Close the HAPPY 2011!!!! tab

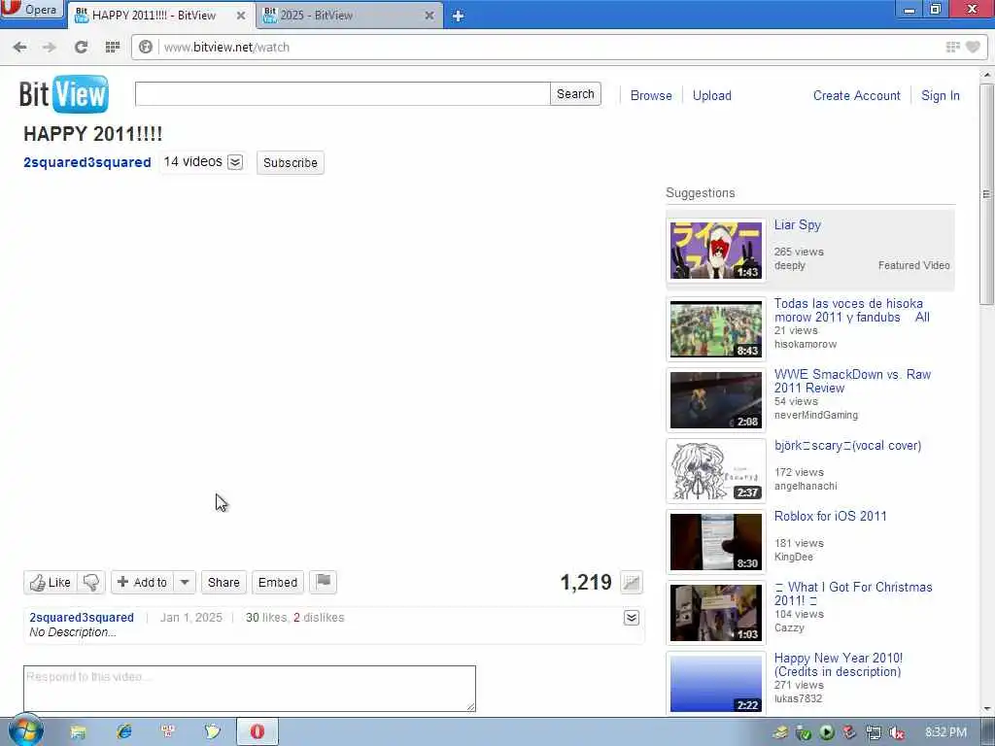tap(241, 16)
